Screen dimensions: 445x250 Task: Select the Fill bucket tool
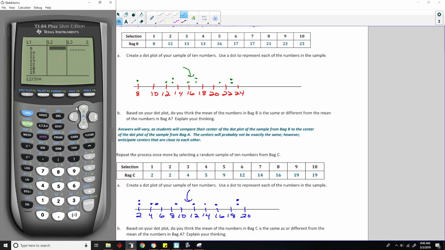pos(141,15)
